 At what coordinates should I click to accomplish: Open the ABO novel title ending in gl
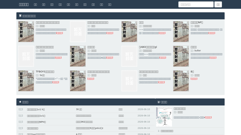pos(148,47)
